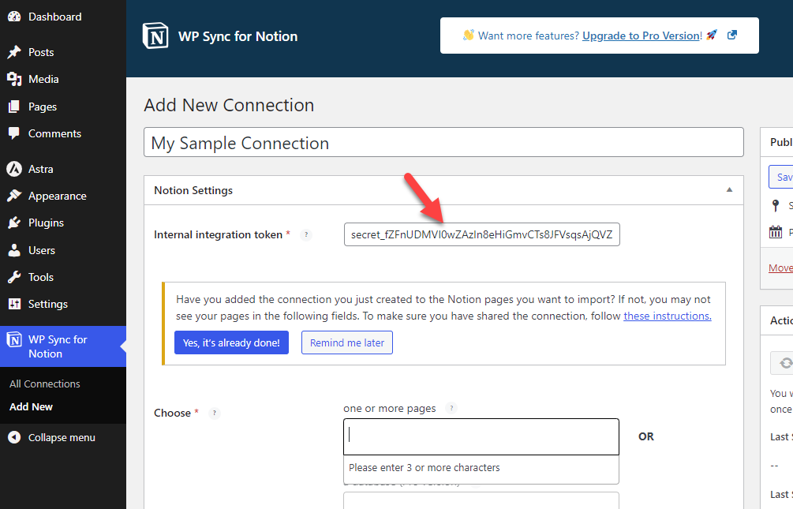The width and height of the screenshot is (793, 509).
Task: Click the Add New Connection heading
Action: tap(229, 105)
